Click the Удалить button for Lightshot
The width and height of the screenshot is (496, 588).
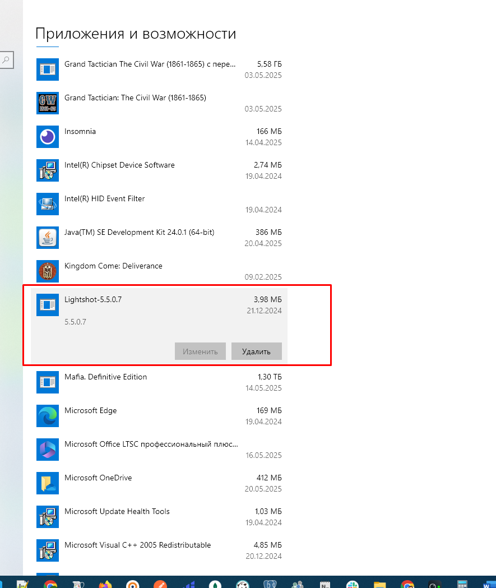pyautogui.click(x=257, y=351)
